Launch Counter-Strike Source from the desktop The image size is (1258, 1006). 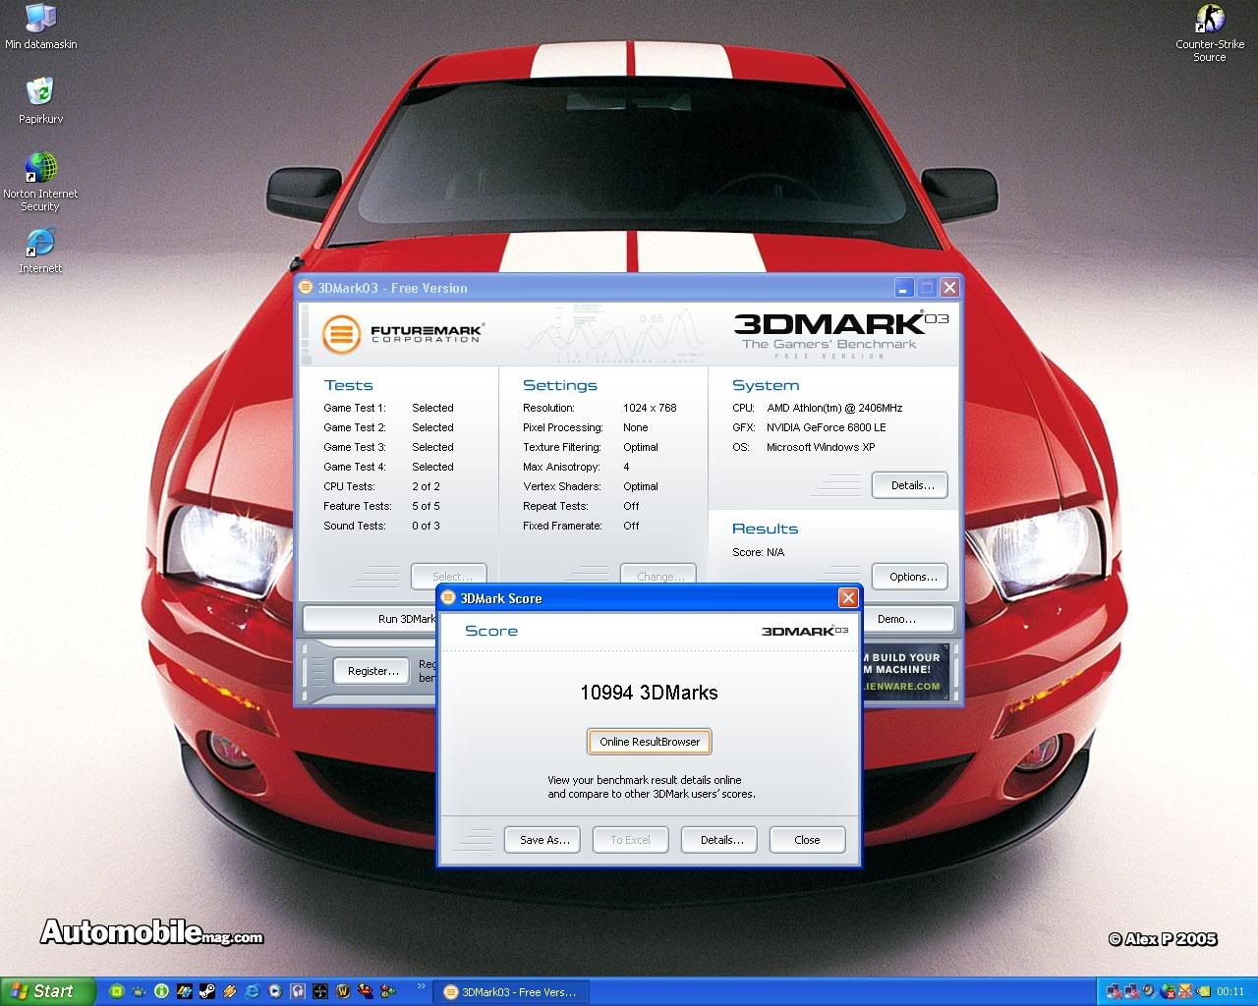(1210, 32)
